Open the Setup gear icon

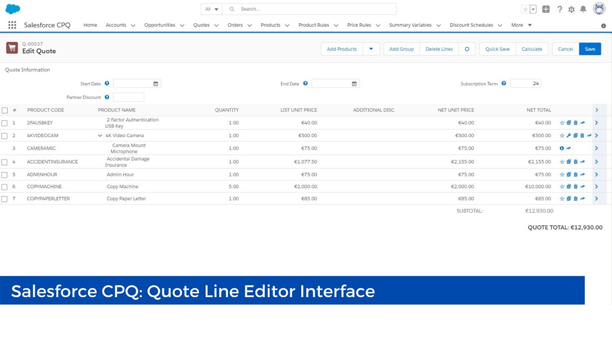tap(571, 9)
